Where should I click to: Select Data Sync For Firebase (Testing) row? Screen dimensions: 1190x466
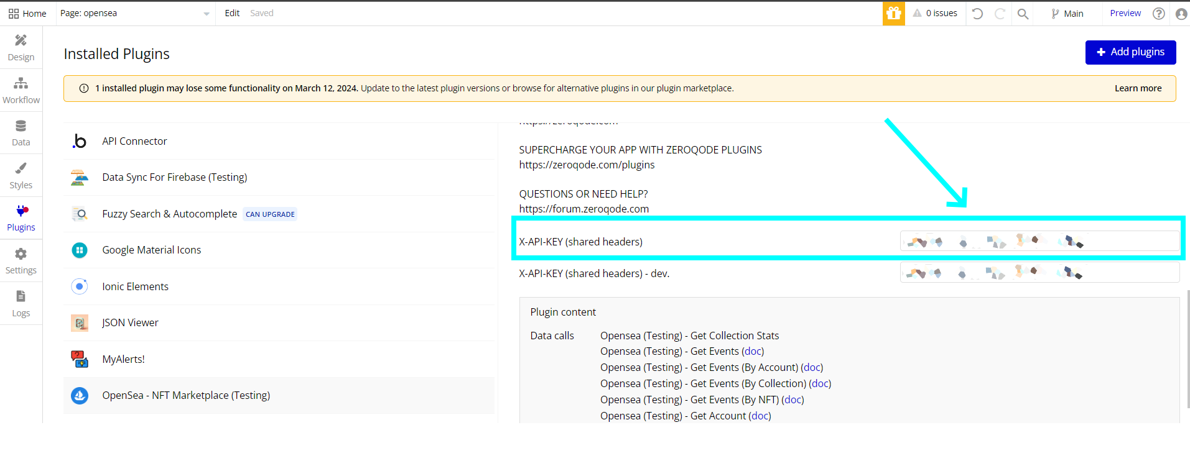(x=279, y=178)
